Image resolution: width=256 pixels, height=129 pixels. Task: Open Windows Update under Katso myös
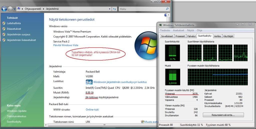17,111
